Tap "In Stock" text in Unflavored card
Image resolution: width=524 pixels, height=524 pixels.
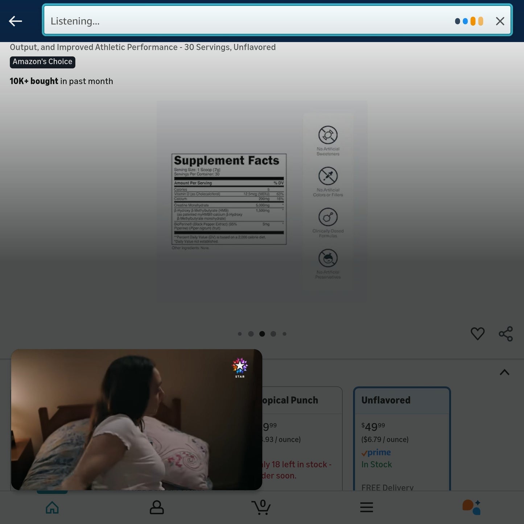376,465
